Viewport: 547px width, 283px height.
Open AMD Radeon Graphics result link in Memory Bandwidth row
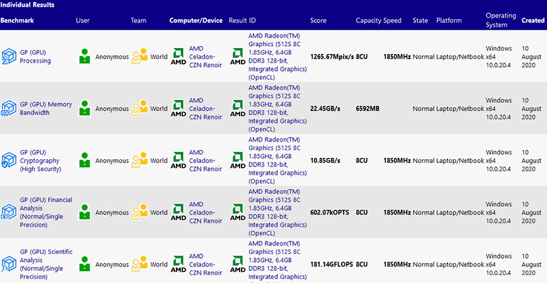(278, 109)
